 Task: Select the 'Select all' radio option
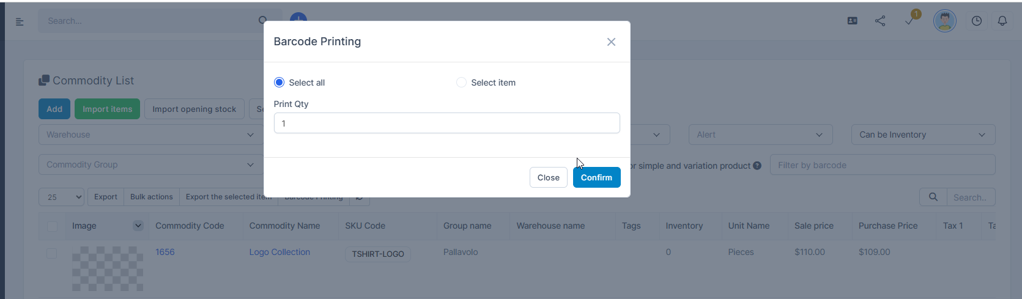pos(280,83)
